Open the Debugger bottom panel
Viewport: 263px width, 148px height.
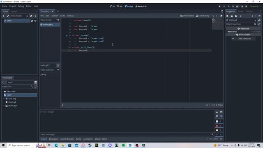(54, 139)
